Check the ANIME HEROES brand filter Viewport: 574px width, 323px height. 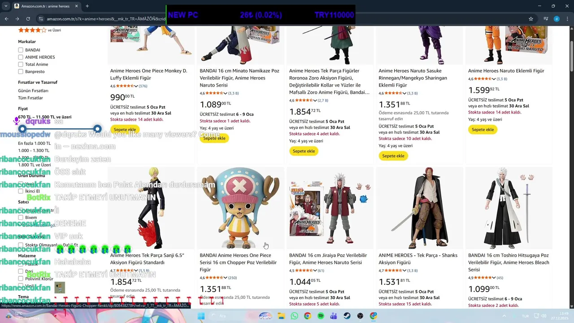(21, 57)
